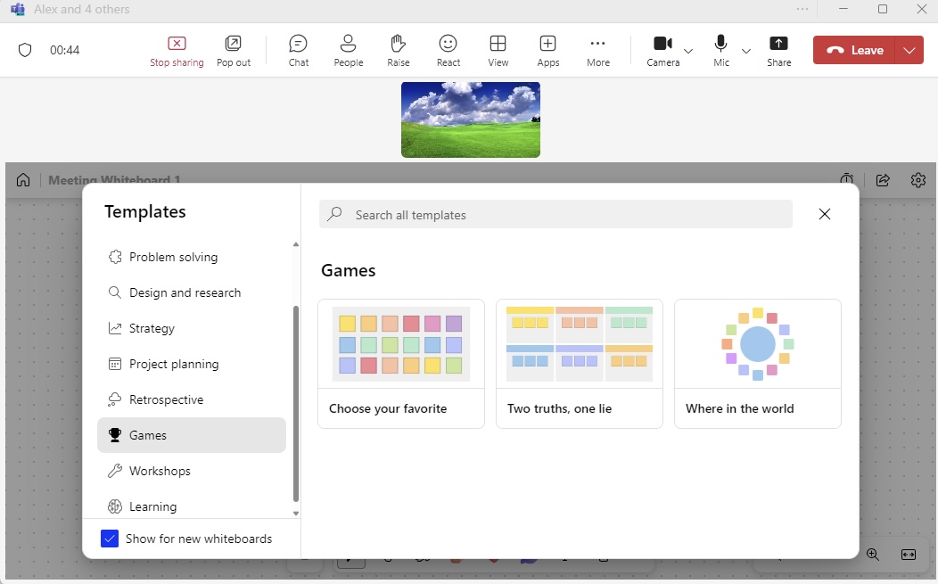Screen dimensions: 938x584
Task: Show the People panel
Action: point(348,50)
